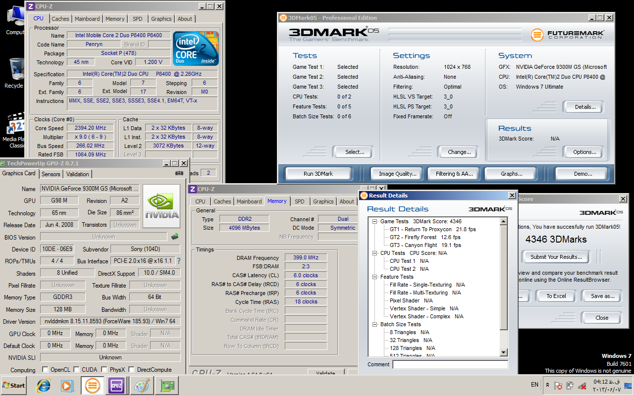Switch to Sensors tab in GPU-Z

point(51,174)
